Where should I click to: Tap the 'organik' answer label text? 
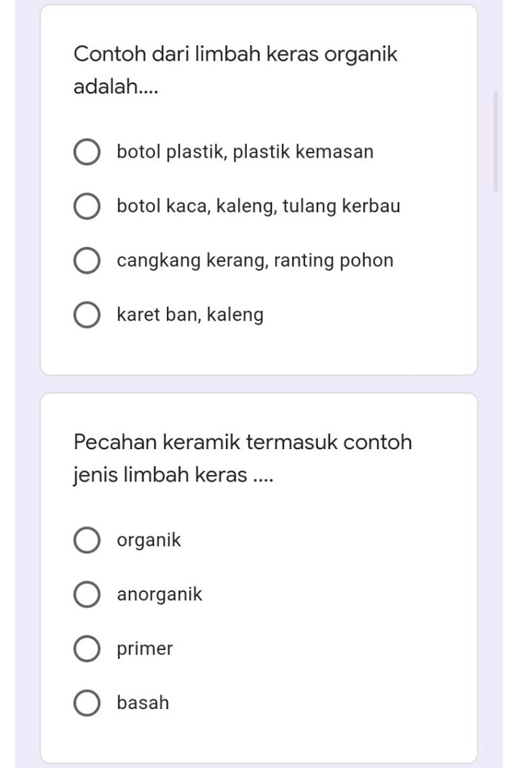click(148, 540)
